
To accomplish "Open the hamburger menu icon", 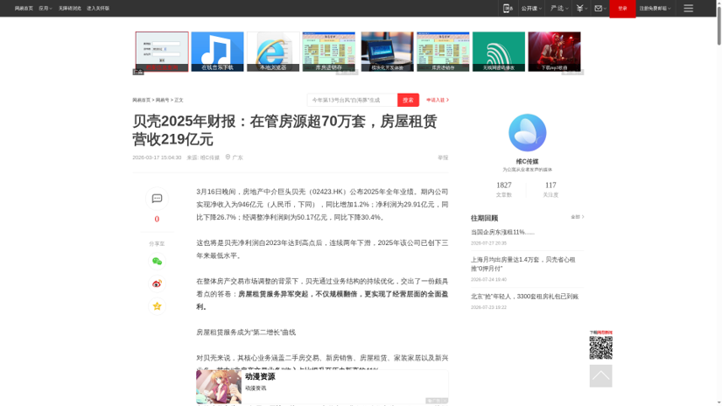I will tap(689, 8).
